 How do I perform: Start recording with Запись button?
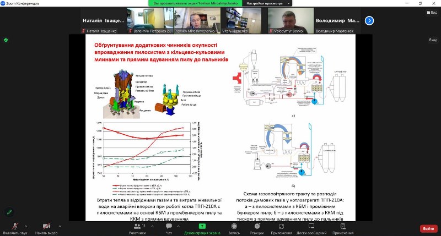(234, 229)
